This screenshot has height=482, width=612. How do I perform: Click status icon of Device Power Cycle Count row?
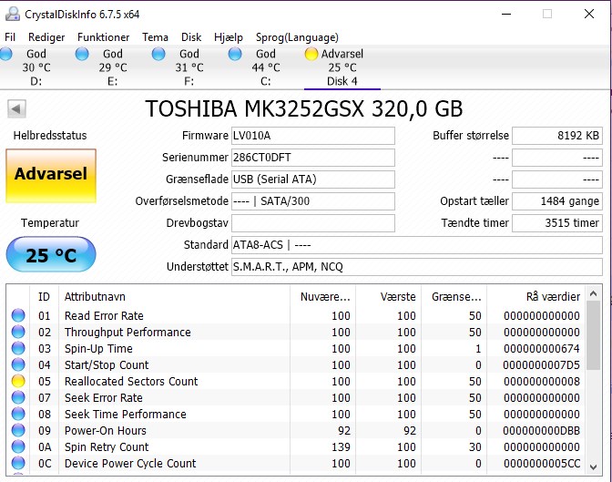[18, 463]
